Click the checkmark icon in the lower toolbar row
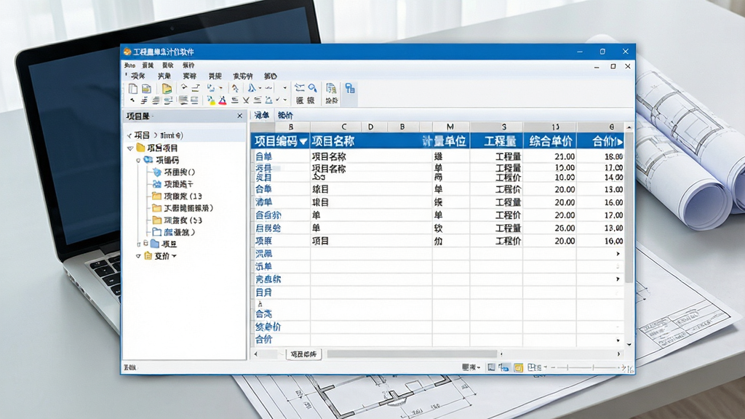 pos(277,100)
